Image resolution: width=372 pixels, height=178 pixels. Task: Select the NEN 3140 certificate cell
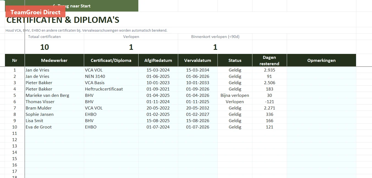pos(111,76)
